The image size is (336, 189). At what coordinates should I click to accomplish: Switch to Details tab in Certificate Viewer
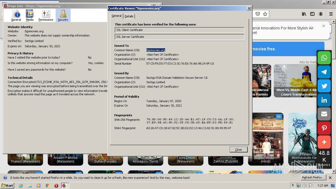129,16
